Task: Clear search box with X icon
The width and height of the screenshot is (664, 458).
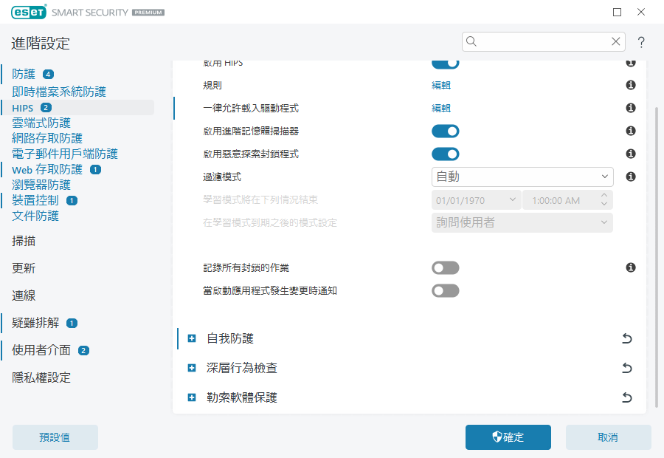Action: point(615,41)
